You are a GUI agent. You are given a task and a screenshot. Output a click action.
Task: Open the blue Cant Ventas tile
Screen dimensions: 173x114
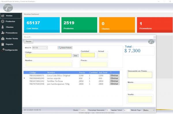click(42, 25)
